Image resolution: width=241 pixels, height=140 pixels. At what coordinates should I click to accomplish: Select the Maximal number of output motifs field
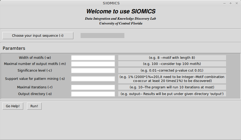(93, 64)
